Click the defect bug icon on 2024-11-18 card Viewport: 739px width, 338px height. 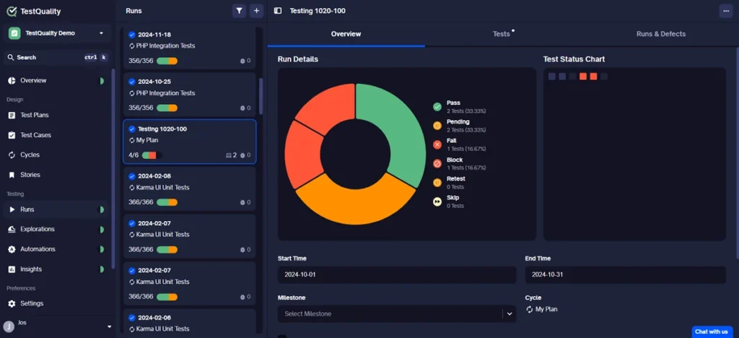(x=242, y=61)
